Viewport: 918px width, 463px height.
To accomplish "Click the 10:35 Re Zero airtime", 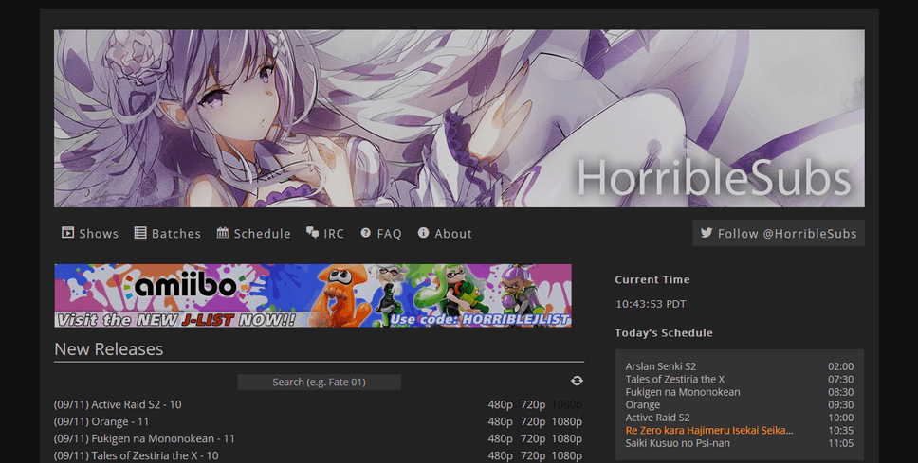I will click(841, 431).
